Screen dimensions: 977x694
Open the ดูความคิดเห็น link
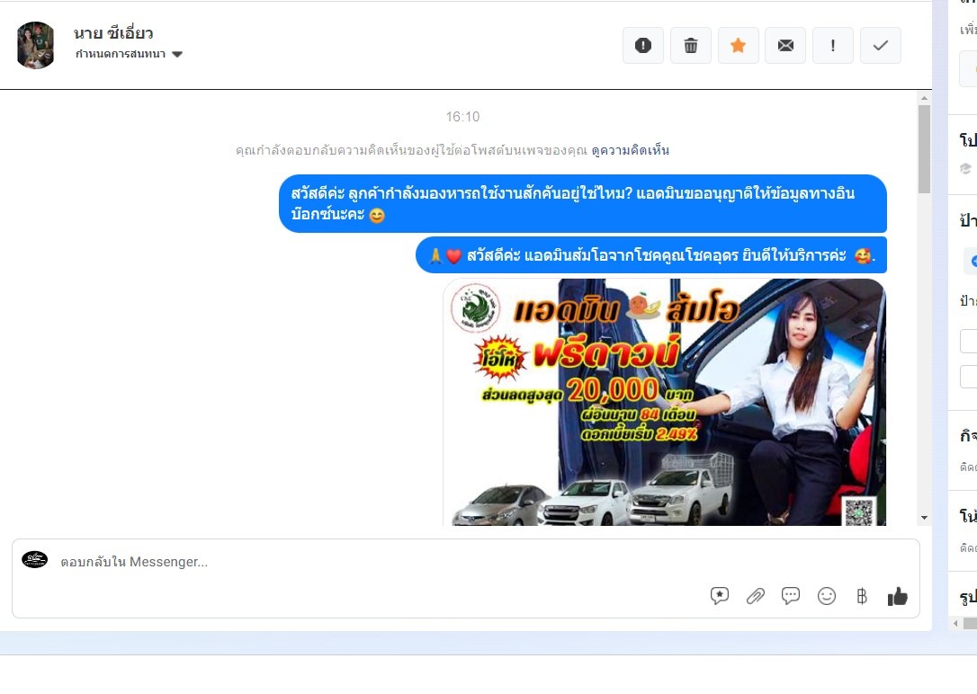tap(630, 150)
